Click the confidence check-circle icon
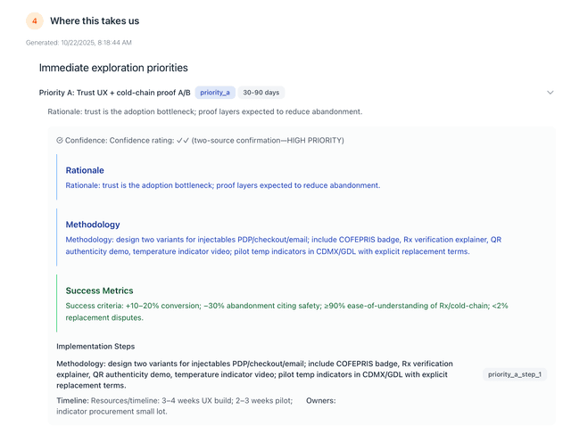The image size is (571, 442). click(x=60, y=140)
